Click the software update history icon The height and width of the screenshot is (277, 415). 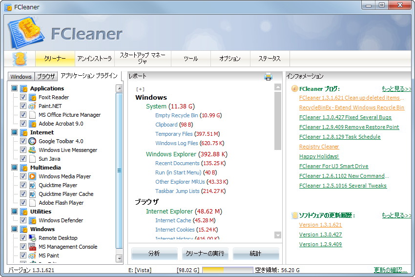pos(294,215)
